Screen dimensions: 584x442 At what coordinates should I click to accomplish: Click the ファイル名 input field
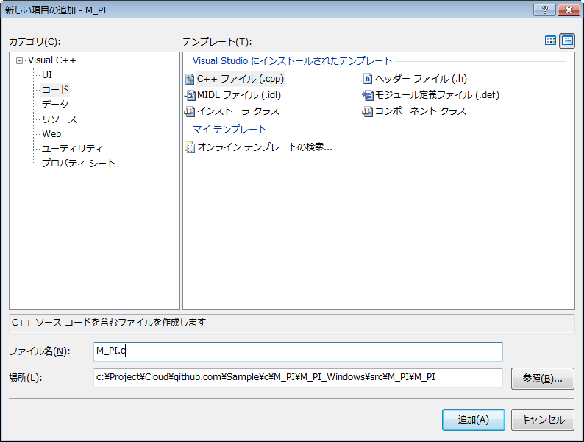pos(298,351)
